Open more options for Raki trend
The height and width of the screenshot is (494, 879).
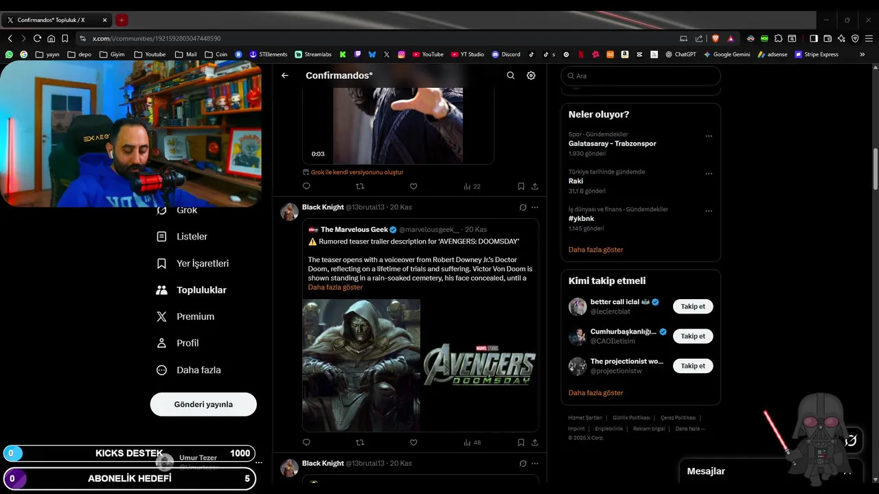(709, 174)
